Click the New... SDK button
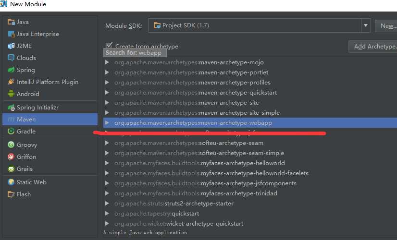 pos(386,25)
